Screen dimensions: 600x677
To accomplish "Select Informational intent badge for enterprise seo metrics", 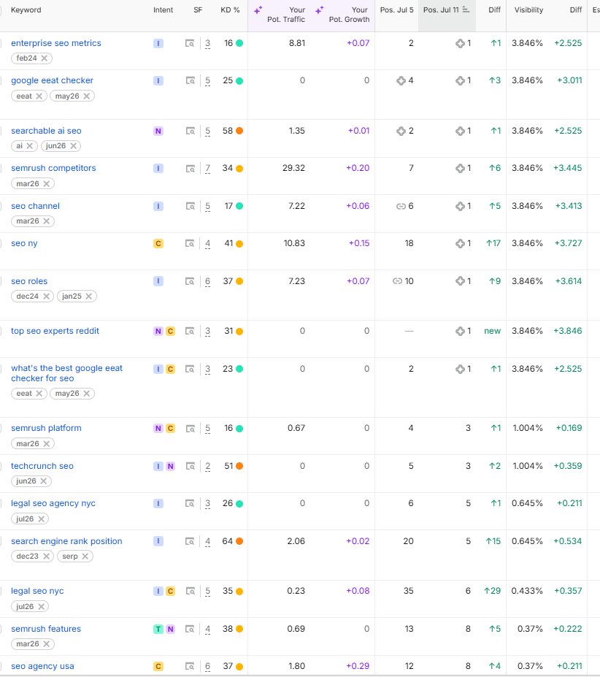I will coord(158,43).
